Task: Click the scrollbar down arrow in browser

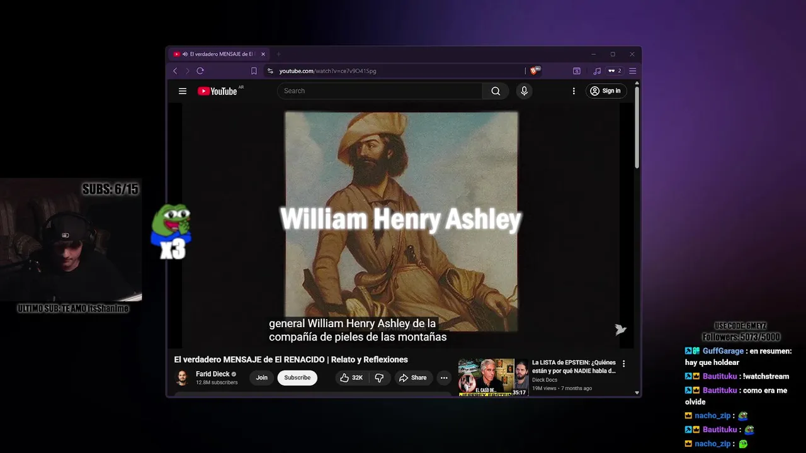Action: (637, 393)
